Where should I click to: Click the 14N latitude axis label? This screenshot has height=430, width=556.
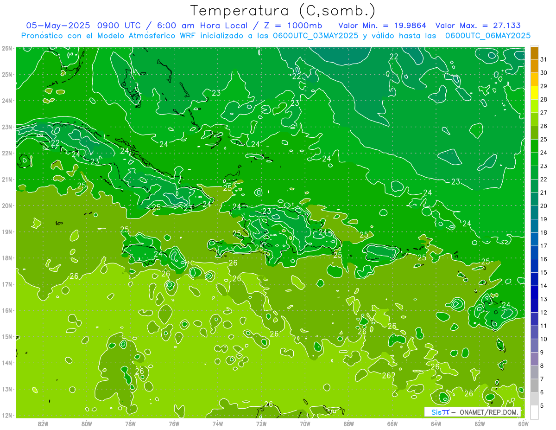tap(7, 363)
